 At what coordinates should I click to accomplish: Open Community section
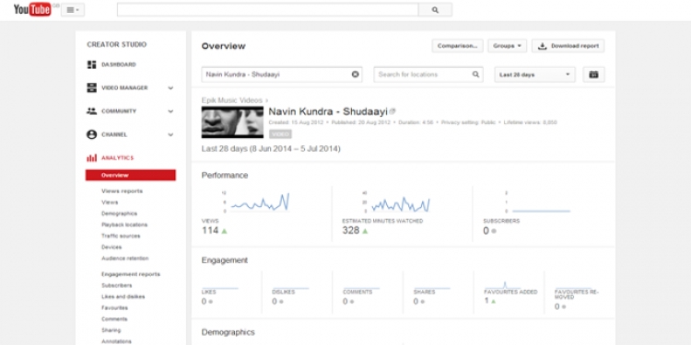[119, 111]
